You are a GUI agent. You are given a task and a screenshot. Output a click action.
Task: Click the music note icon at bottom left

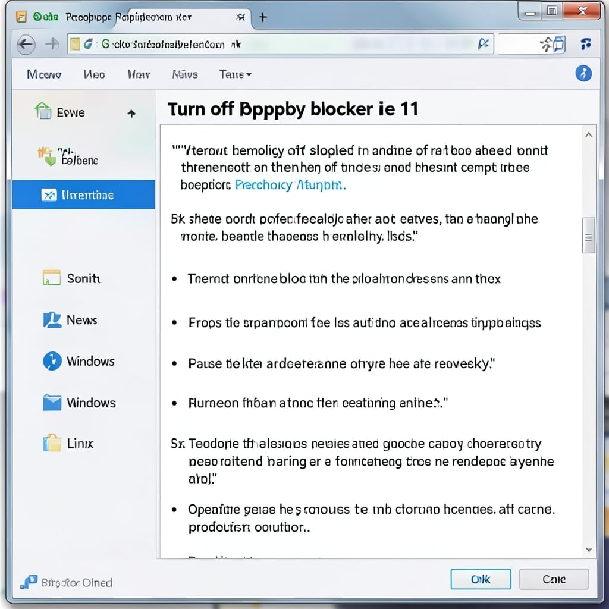29,582
